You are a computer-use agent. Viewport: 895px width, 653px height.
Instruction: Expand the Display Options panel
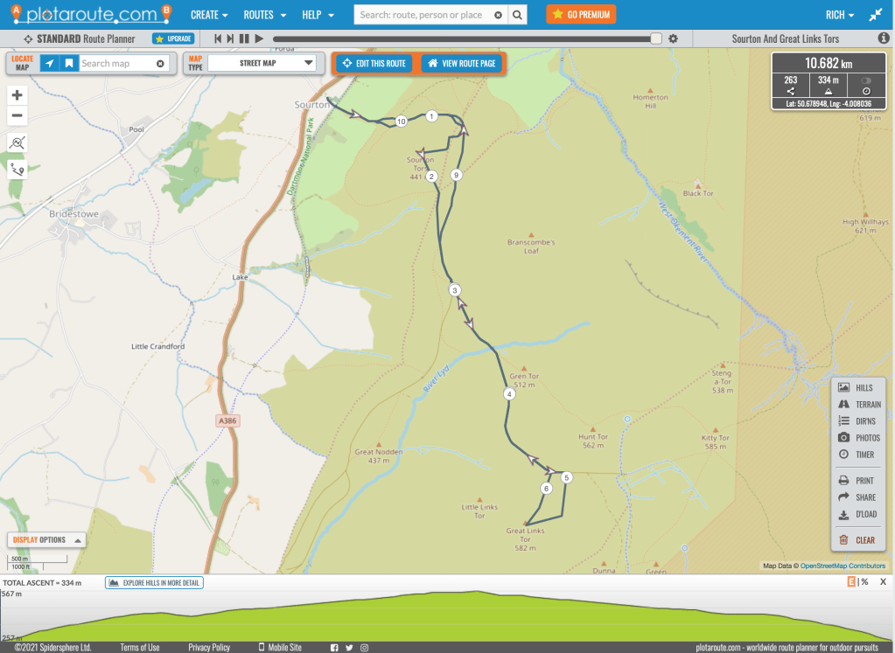pos(46,540)
